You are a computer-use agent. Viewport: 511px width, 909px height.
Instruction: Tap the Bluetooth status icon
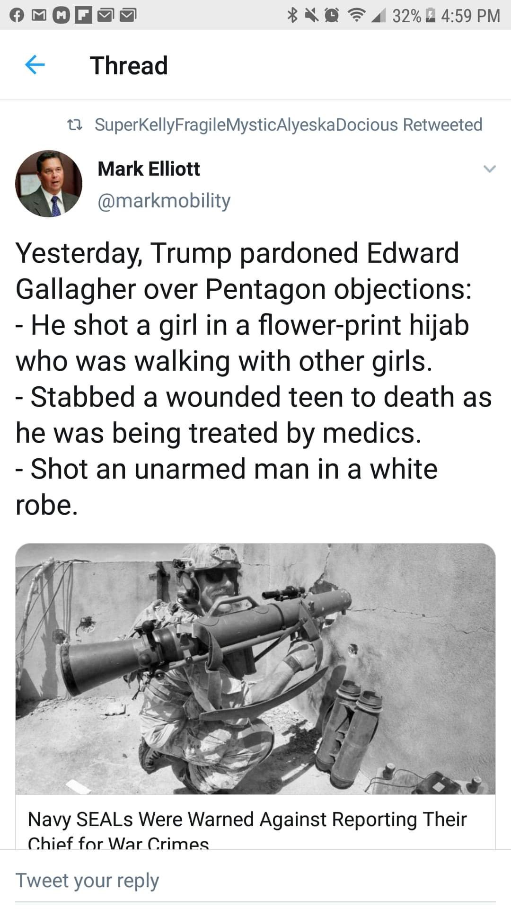point(293,16)
